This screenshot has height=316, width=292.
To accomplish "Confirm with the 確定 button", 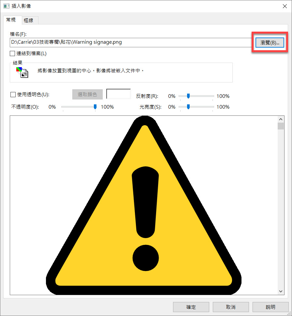I will pyautogui.click(x=191, y=307).
